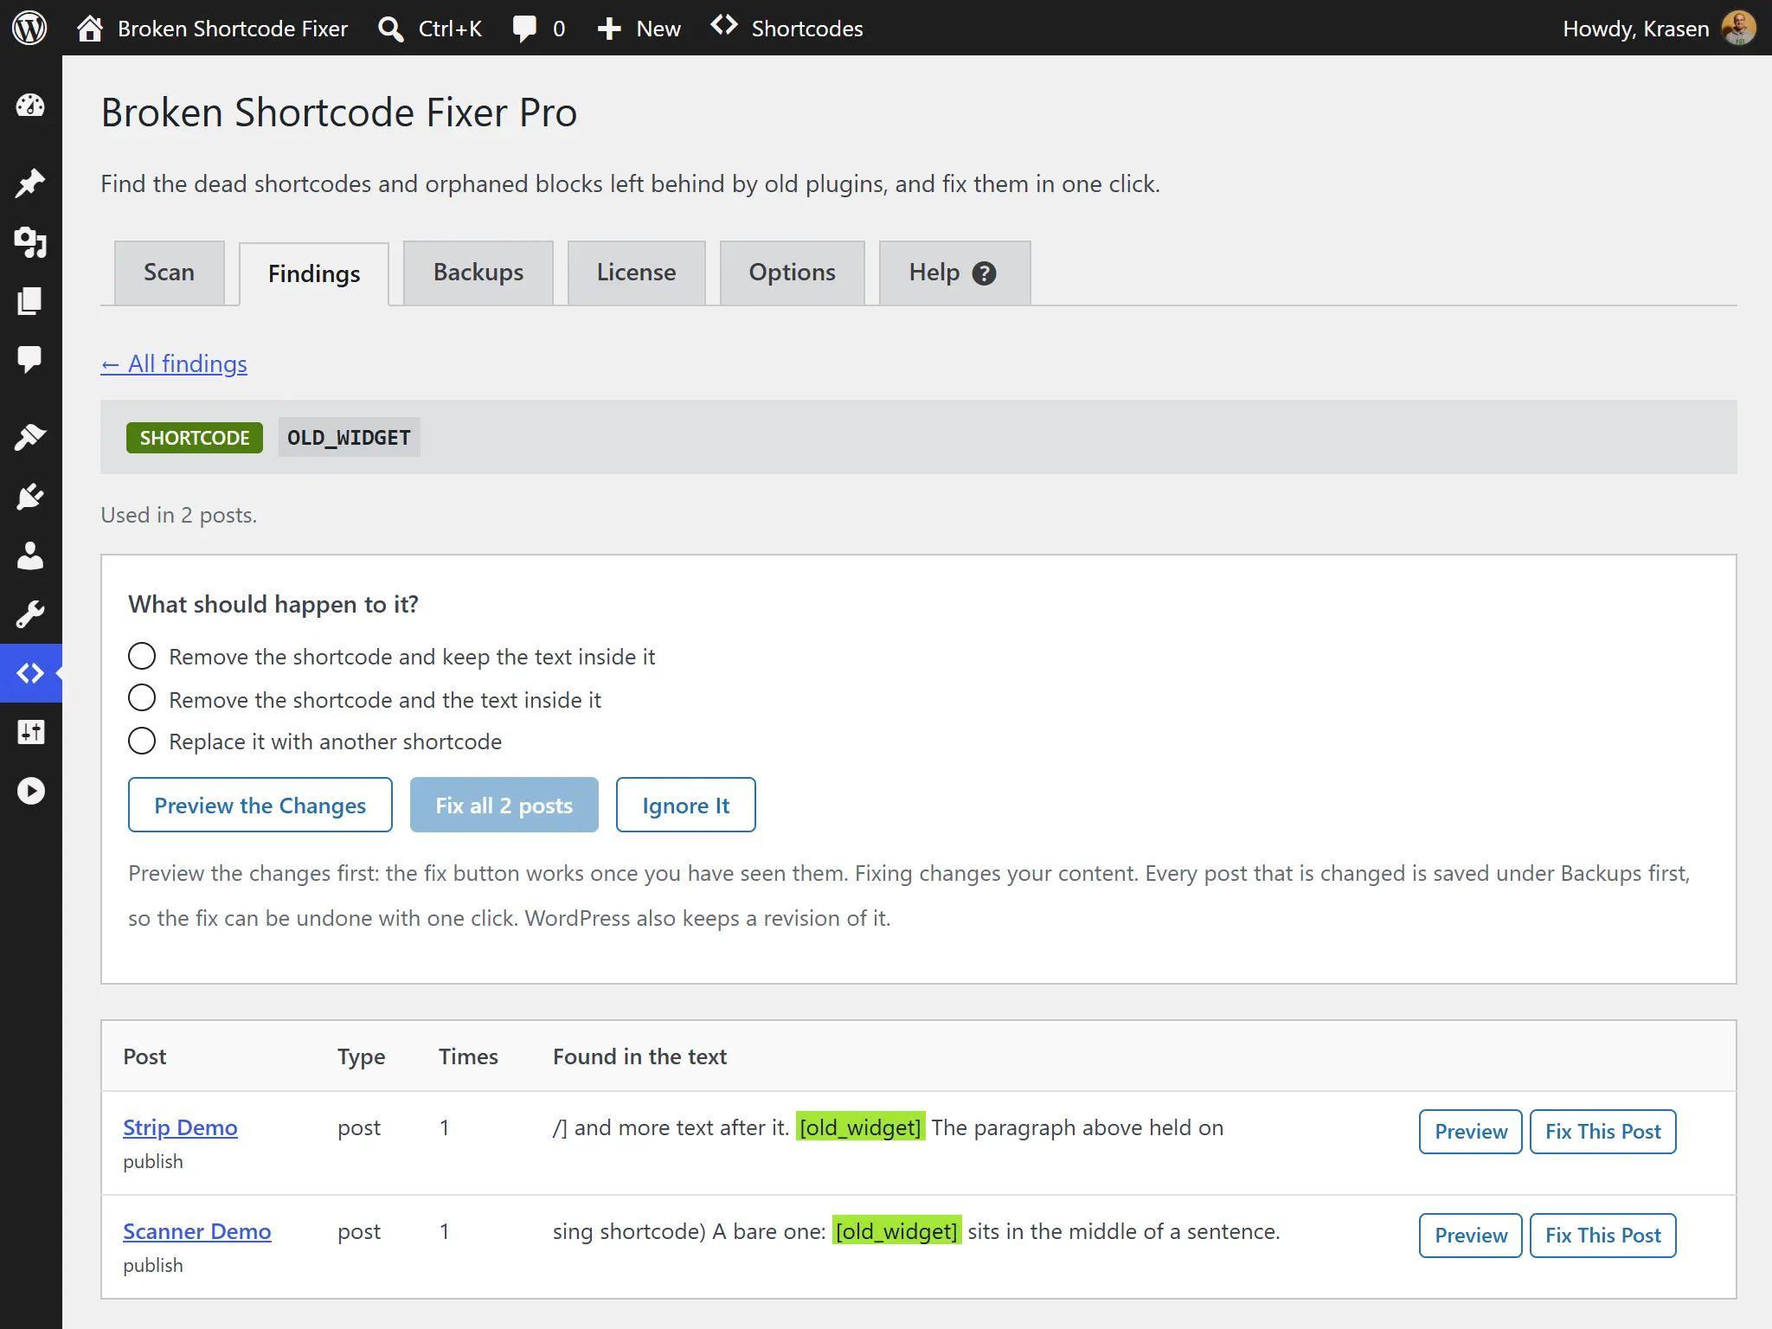Open the Media sidebar icon

(30, 242)
